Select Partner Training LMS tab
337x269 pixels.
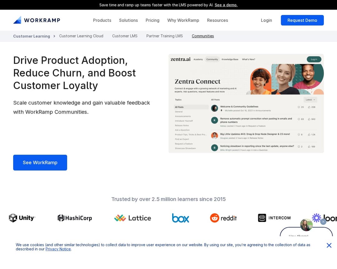[x=164, y=36]
